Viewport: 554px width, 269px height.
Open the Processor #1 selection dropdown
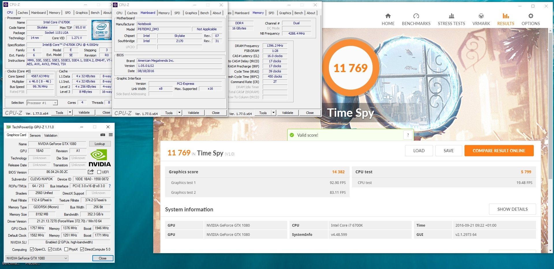pos(42,103)
